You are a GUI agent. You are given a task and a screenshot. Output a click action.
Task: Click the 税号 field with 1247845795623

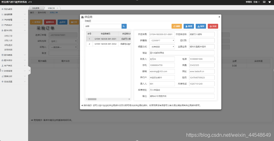(202, 78)
